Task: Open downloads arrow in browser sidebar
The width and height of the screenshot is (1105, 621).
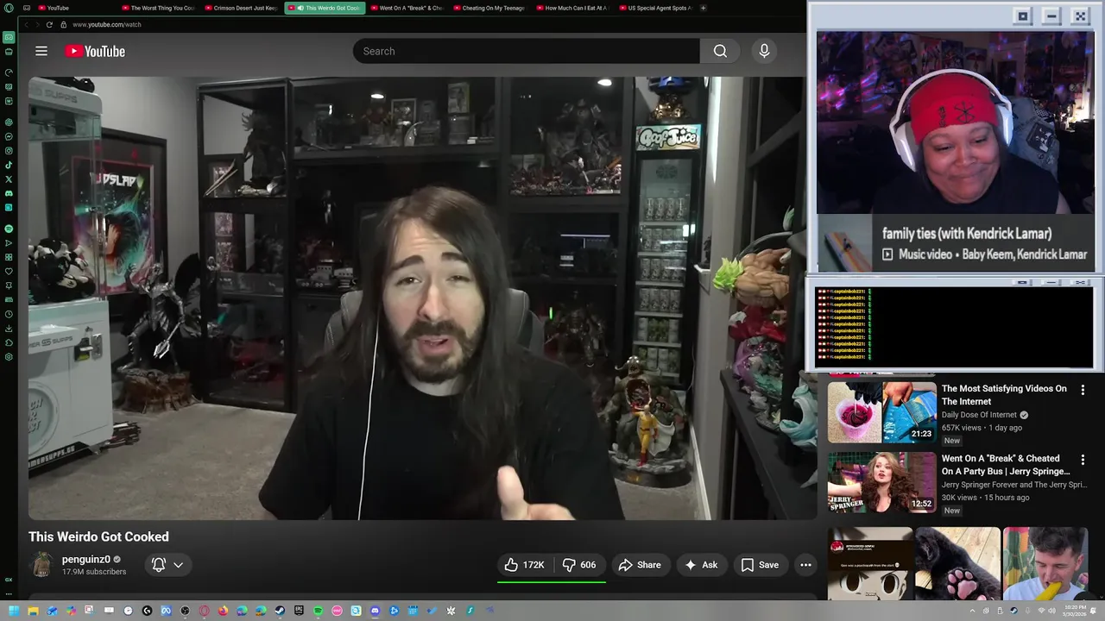Action: click(x=9, y=328)
